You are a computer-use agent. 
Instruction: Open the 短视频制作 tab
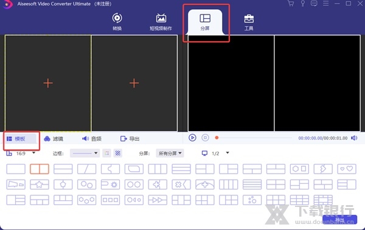click(161, 22)
